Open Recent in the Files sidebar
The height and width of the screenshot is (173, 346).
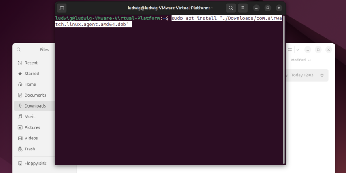[31, 63]
